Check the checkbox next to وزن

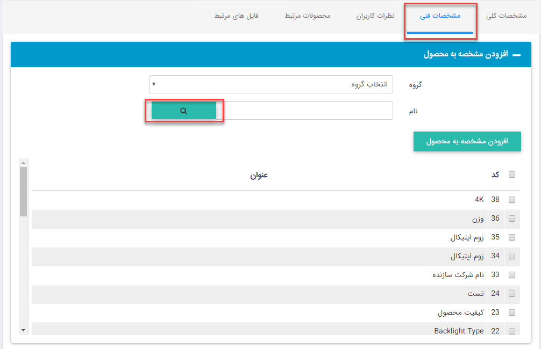tap(512, 219)
